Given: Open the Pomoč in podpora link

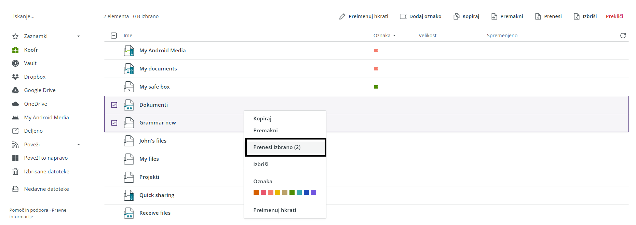Looking at the screenshot, I should (x=29, y=210).
